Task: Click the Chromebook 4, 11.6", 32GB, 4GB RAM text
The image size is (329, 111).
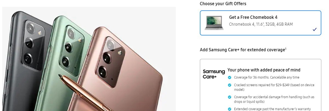Action: click(x=261, y=24)
